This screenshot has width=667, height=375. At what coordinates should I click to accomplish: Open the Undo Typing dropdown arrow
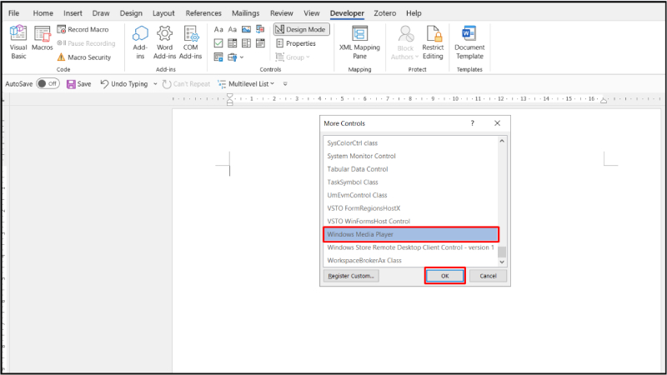tap(153, 84)
